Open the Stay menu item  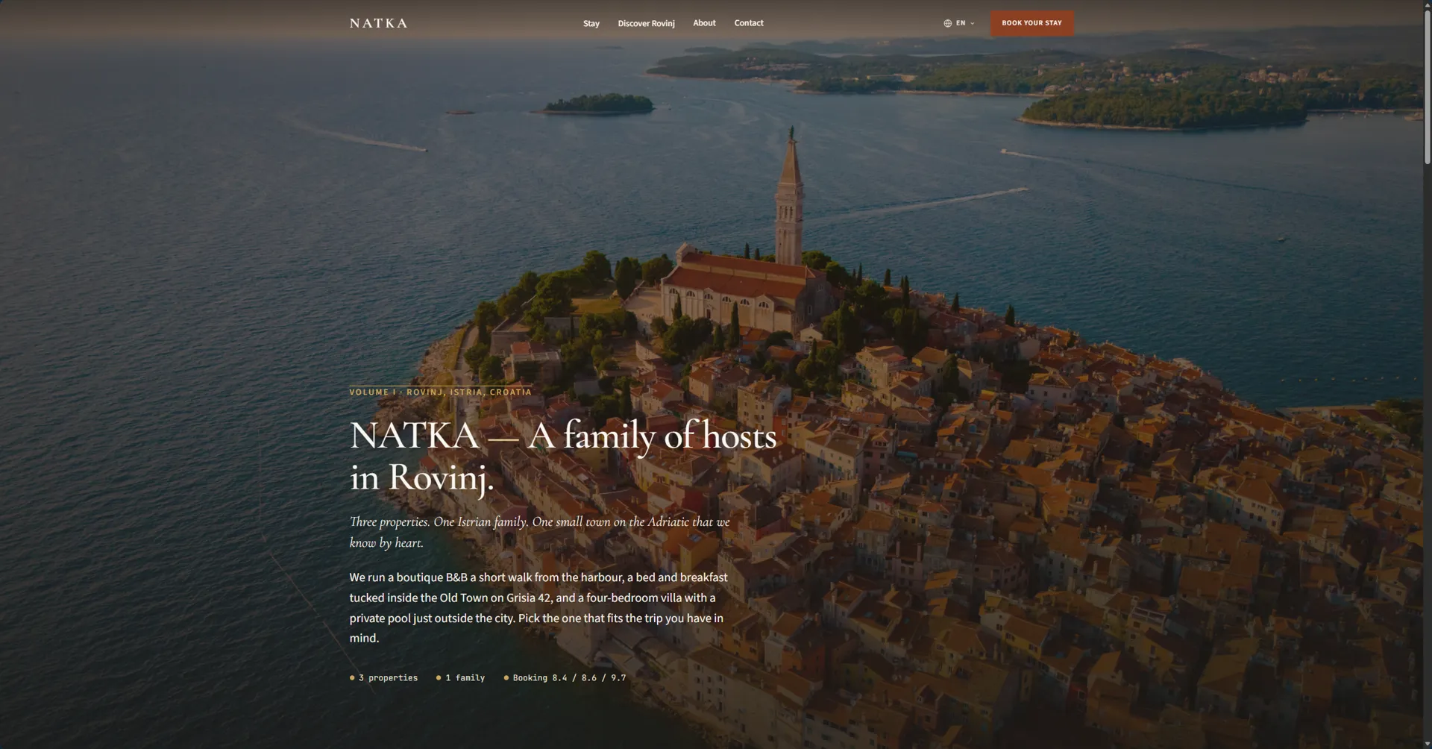[591, 23]
